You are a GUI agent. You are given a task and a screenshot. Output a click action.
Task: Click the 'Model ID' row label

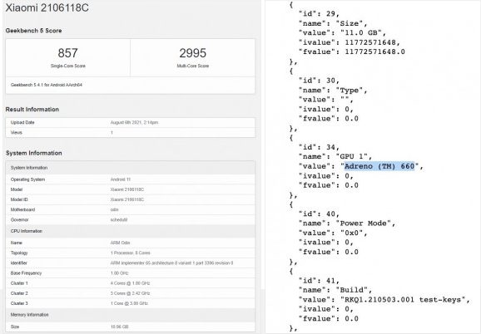[19, 199]
